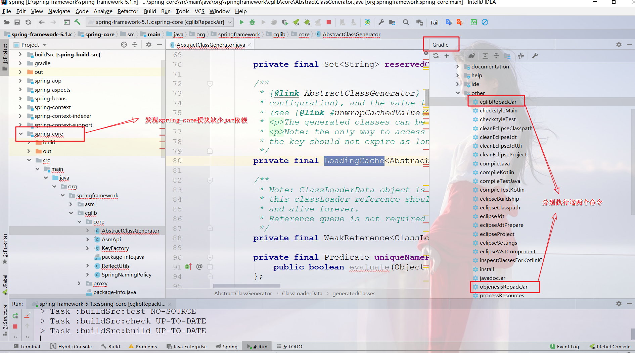Open the Refactor menu
Image resolution: width=635 pixels, height=353 pixels.
[128, 11]
